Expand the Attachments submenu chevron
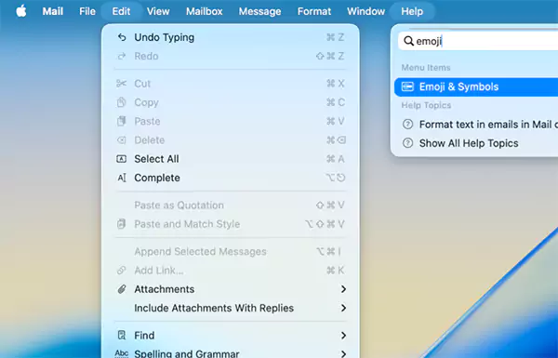Image resolution: width=558 pixels, height=358 pixels. point(343,289)
